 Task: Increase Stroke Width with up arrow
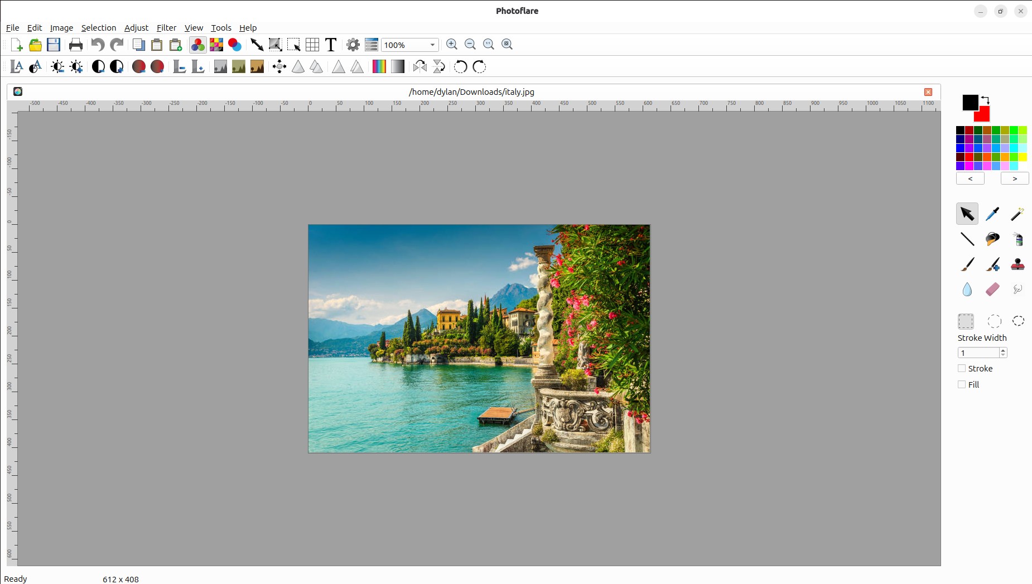pos(1003,350)
